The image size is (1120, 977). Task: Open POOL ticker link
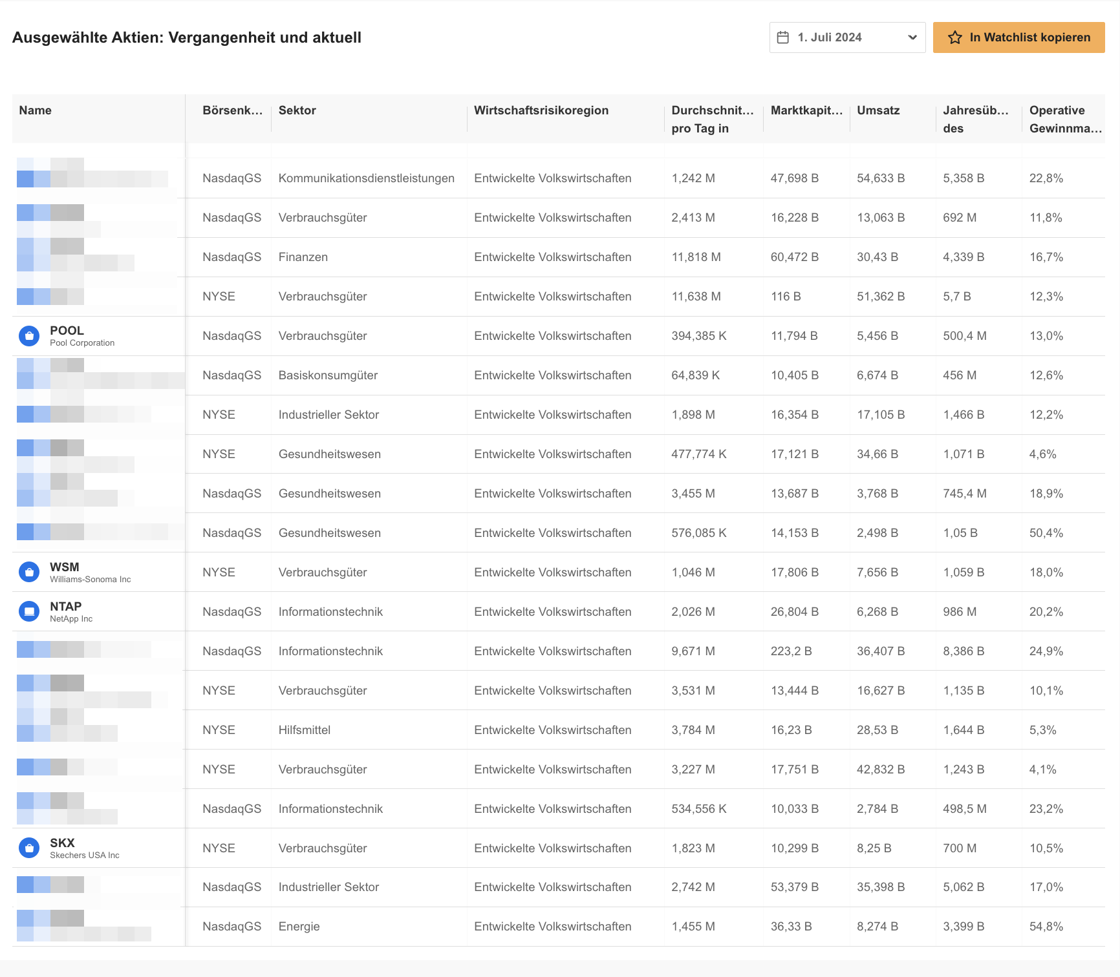67,330
